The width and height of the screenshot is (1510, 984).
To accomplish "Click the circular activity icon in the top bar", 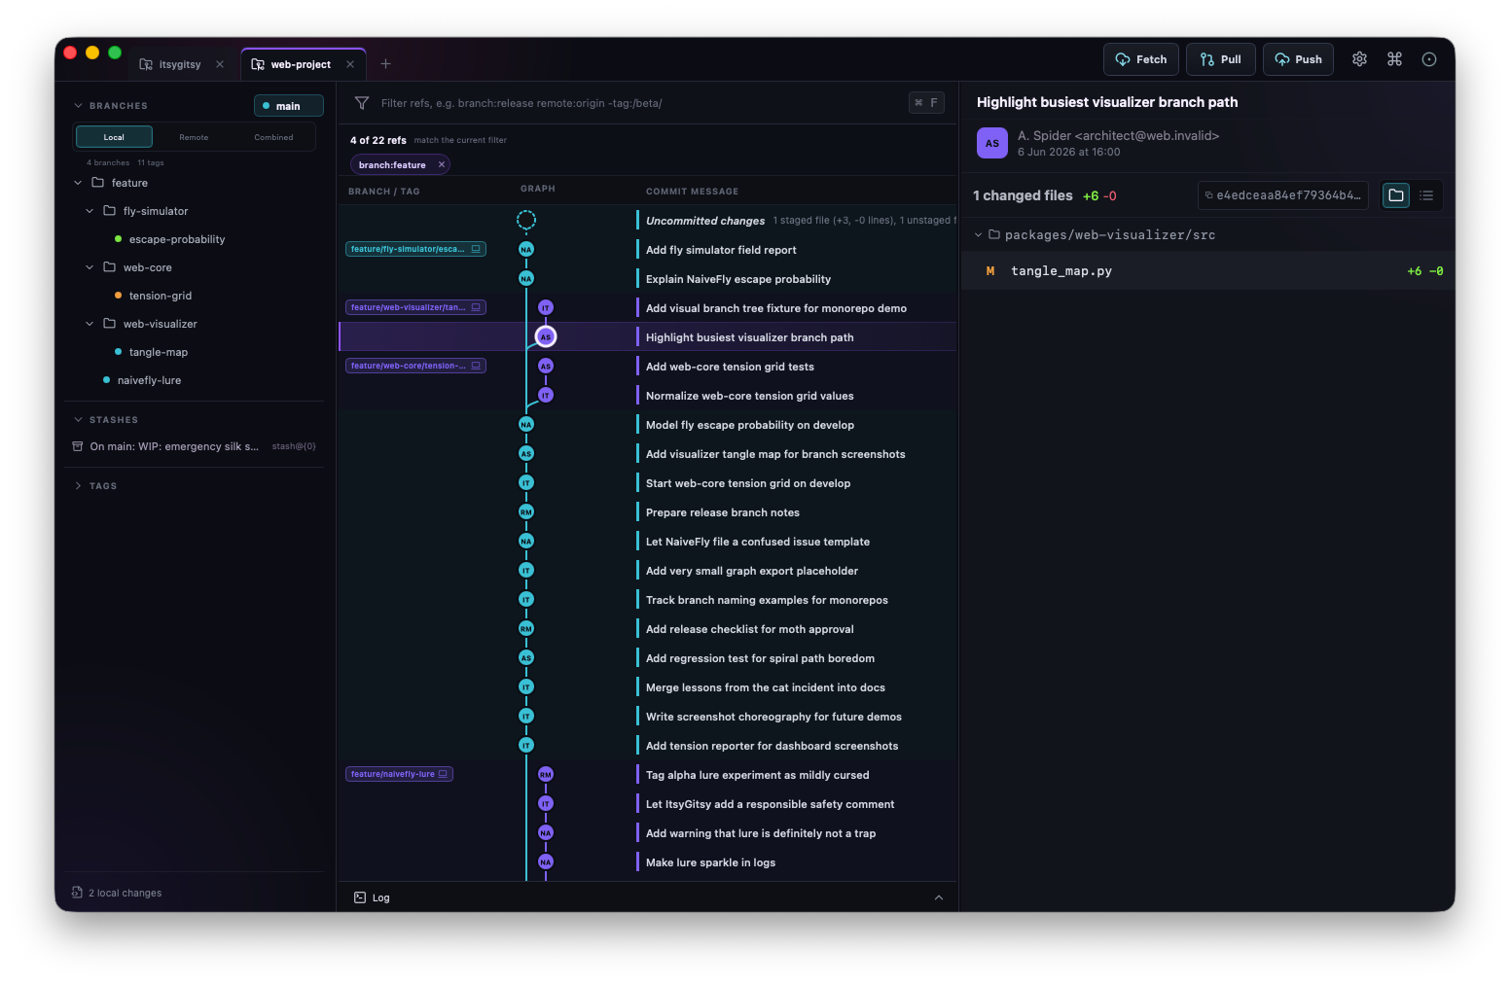I will (x=1429, y=59).
